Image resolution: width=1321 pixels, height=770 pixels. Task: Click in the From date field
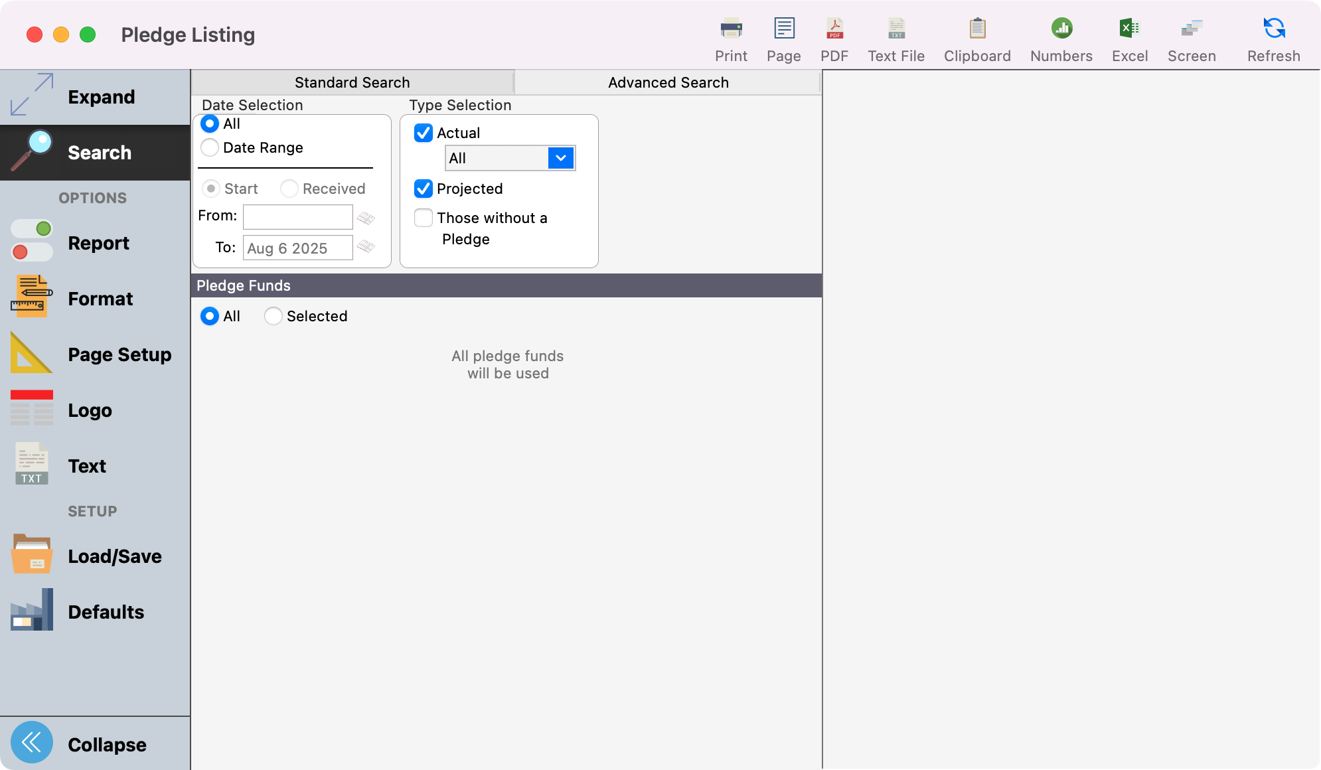pyautogui.click(x=297, y=216)
